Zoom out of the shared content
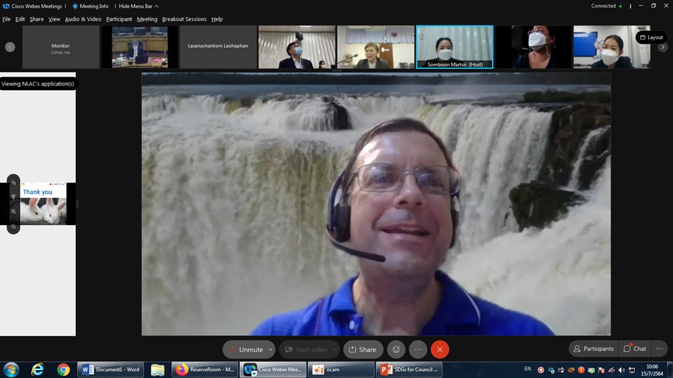 14,227
